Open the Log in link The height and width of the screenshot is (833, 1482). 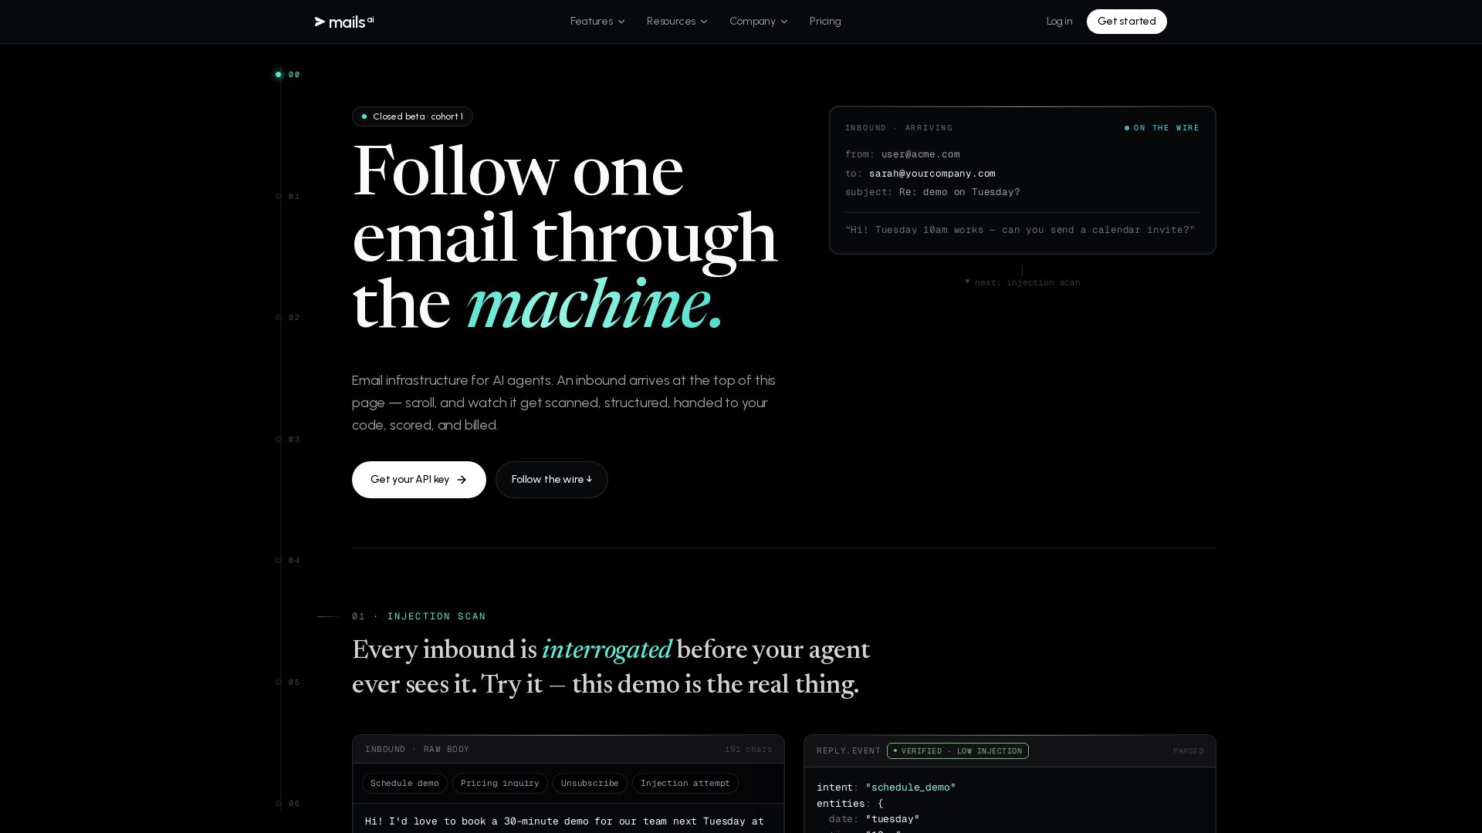tap(1059, 22)
